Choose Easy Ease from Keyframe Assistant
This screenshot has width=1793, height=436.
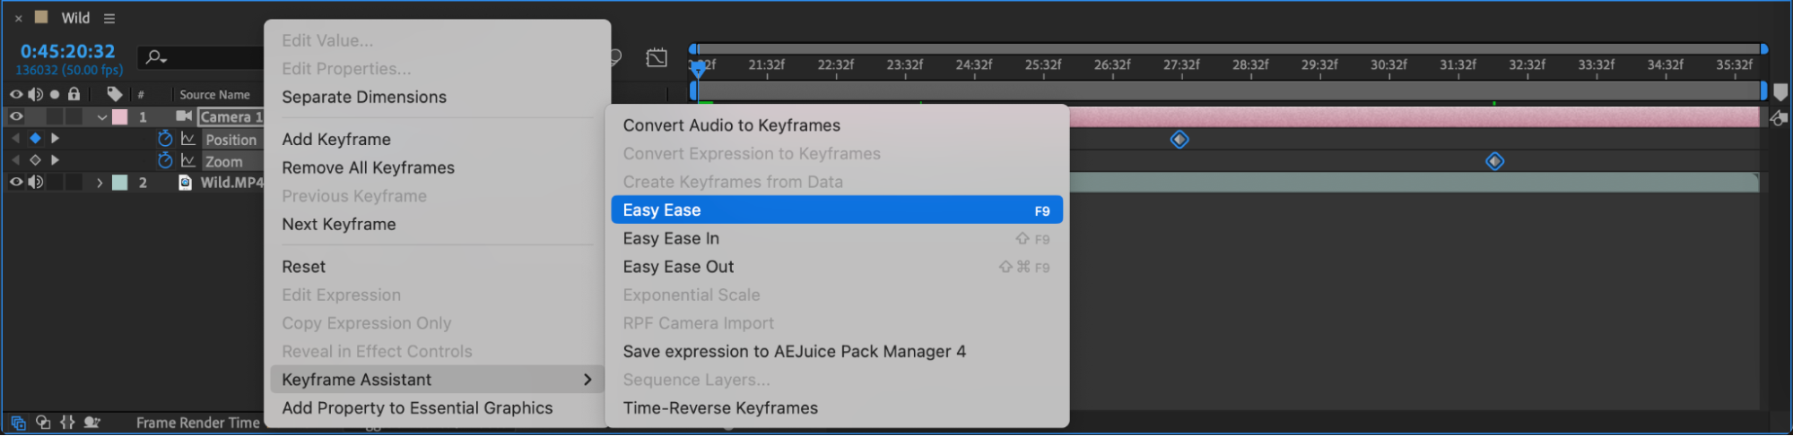[662, 210]
